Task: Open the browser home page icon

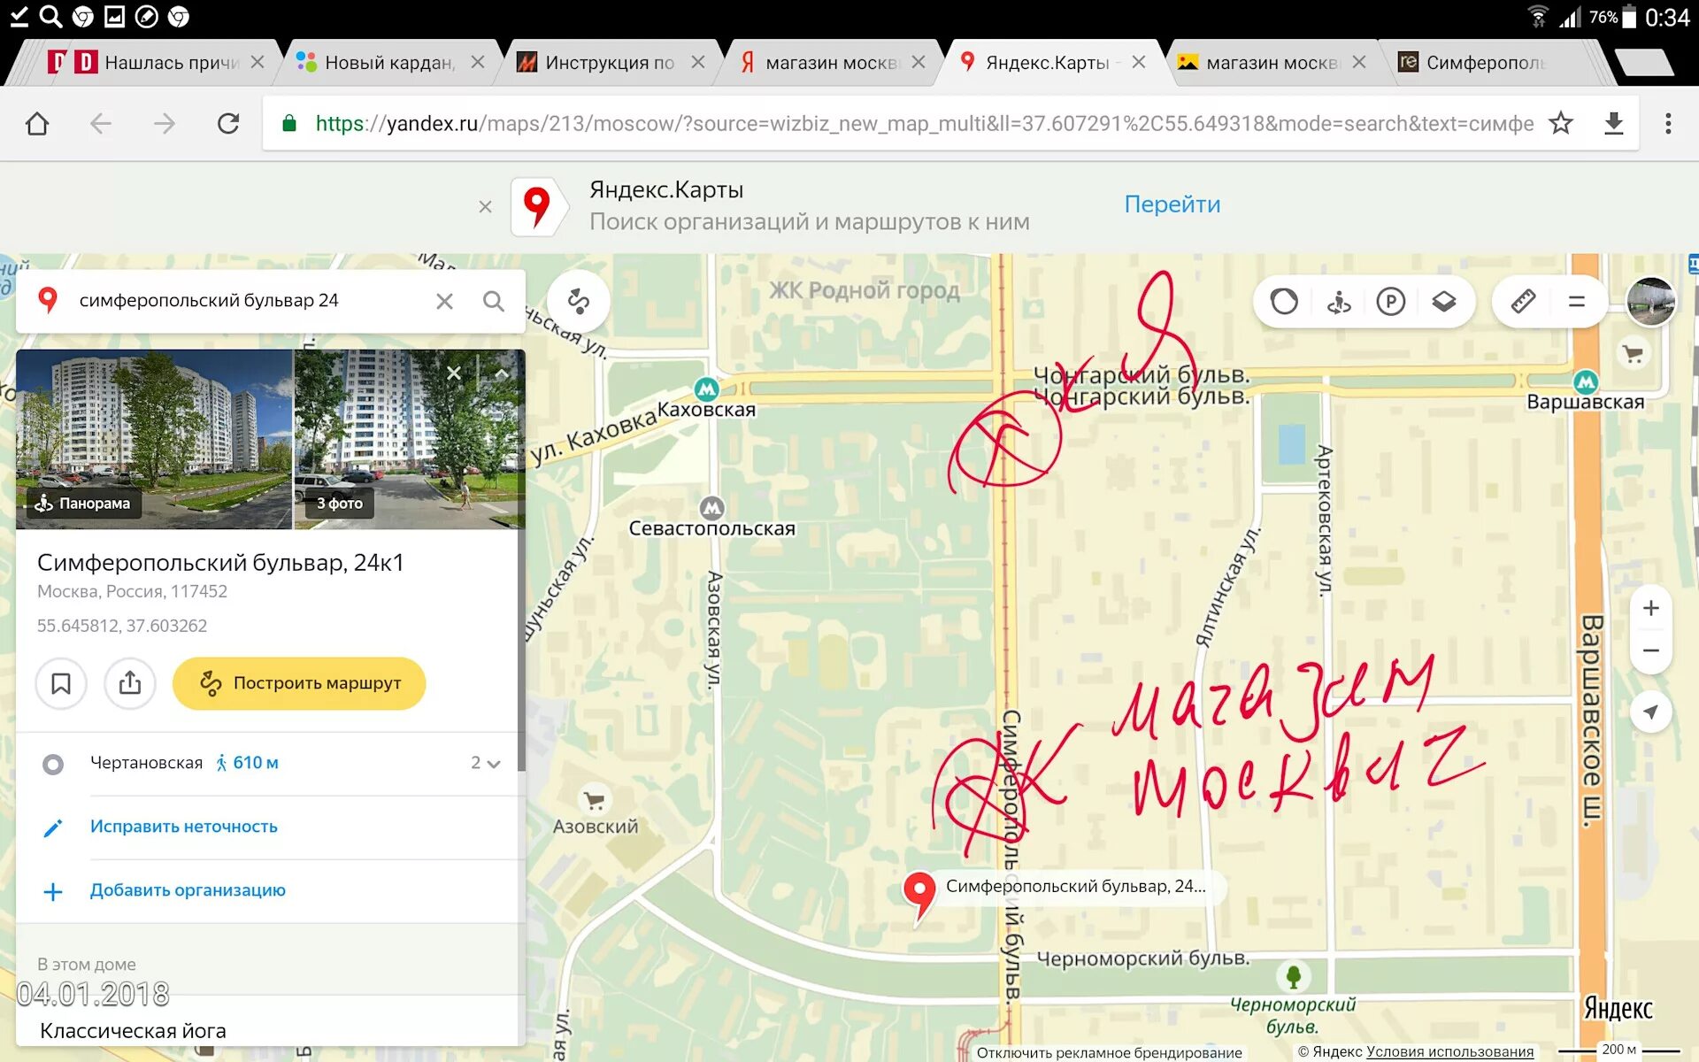Action: coord(37,123)
